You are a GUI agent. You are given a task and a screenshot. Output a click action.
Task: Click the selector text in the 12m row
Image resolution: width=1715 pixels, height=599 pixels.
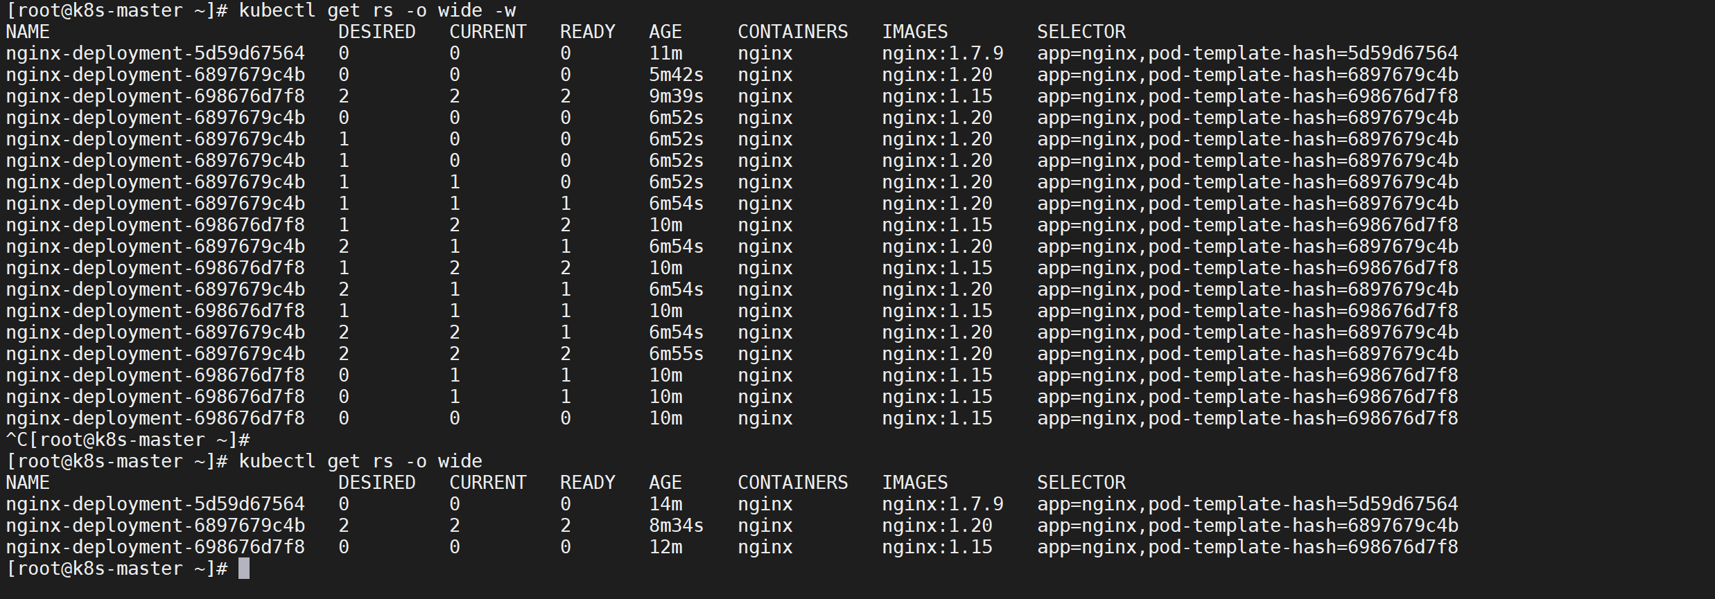coord(1248,547)
